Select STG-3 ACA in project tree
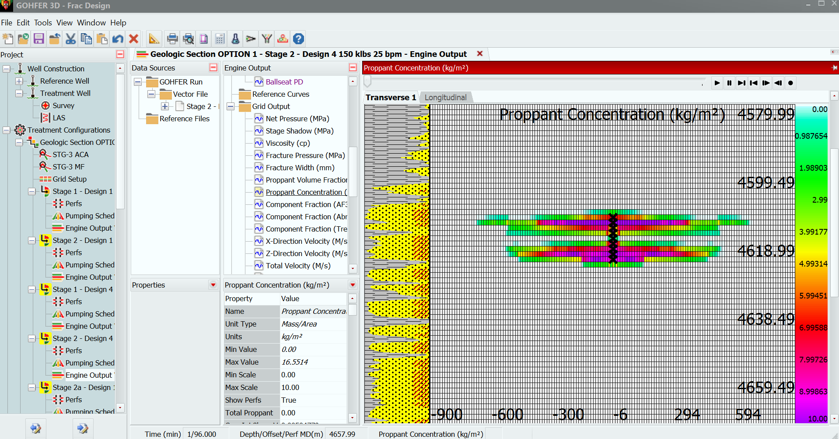Screen dimensions: 839x439 click(x=70, y=155)
